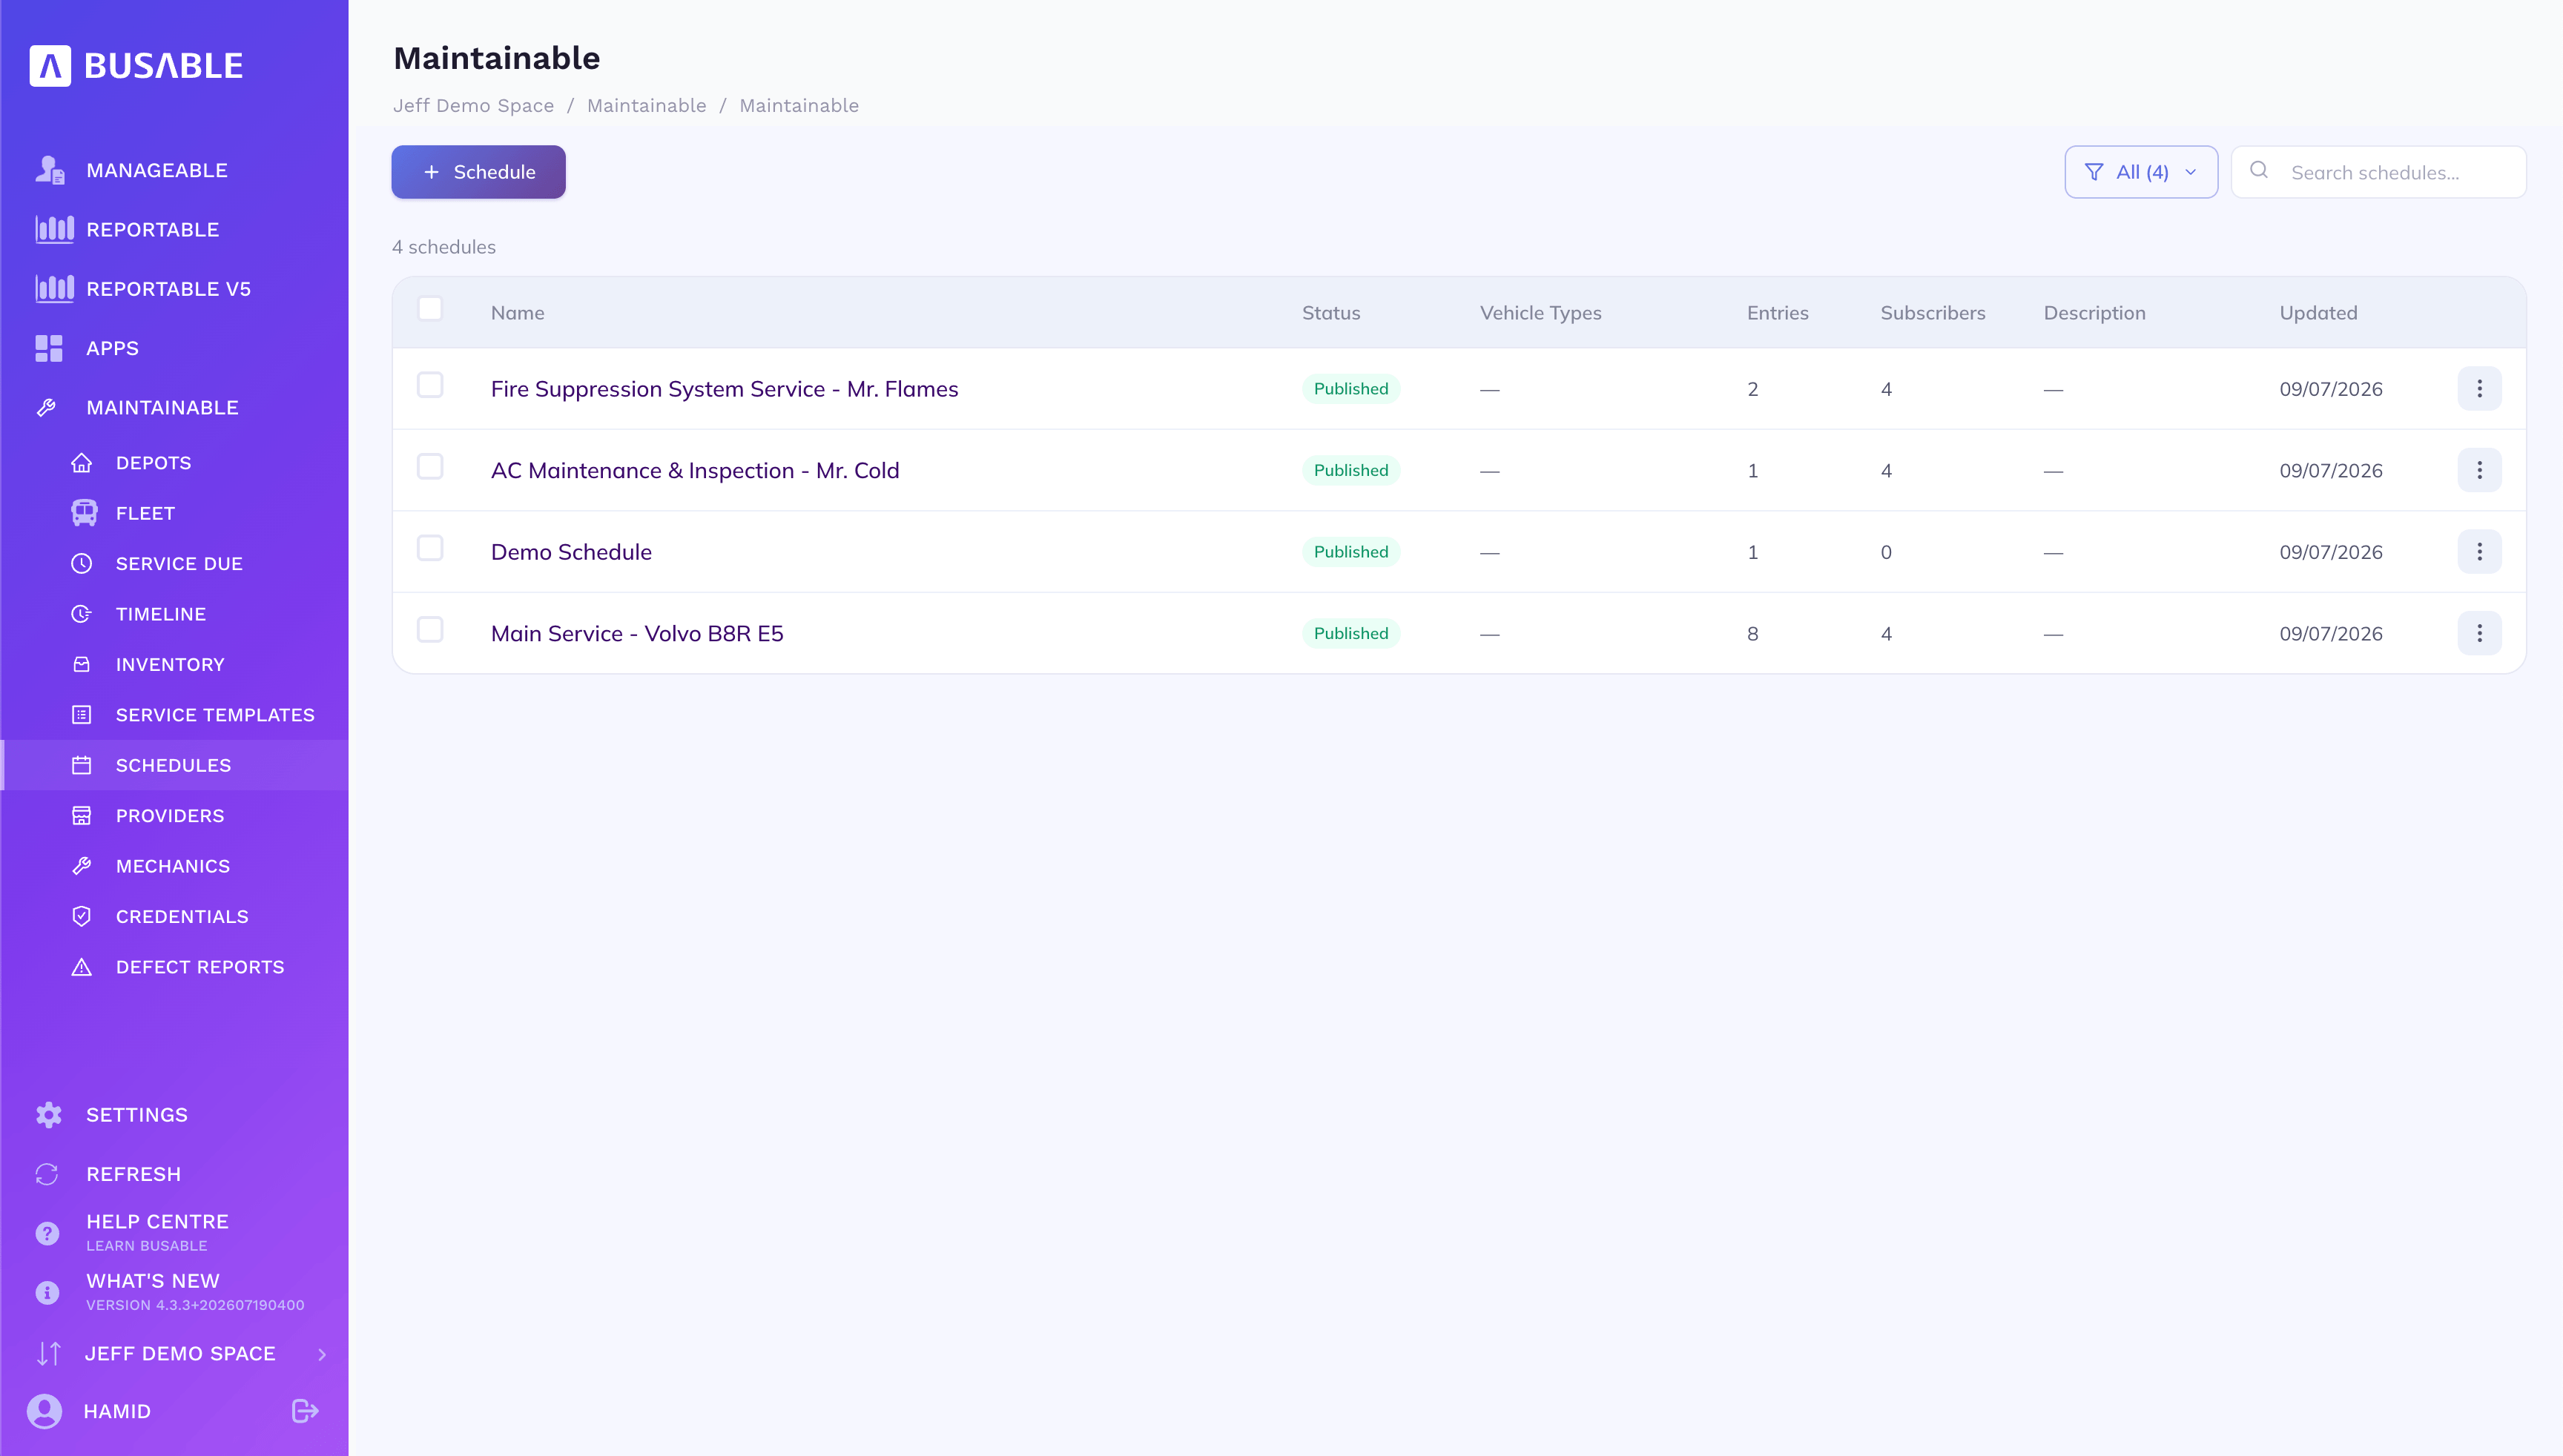Click the Credentials shield icon

[x=82, y=916]
